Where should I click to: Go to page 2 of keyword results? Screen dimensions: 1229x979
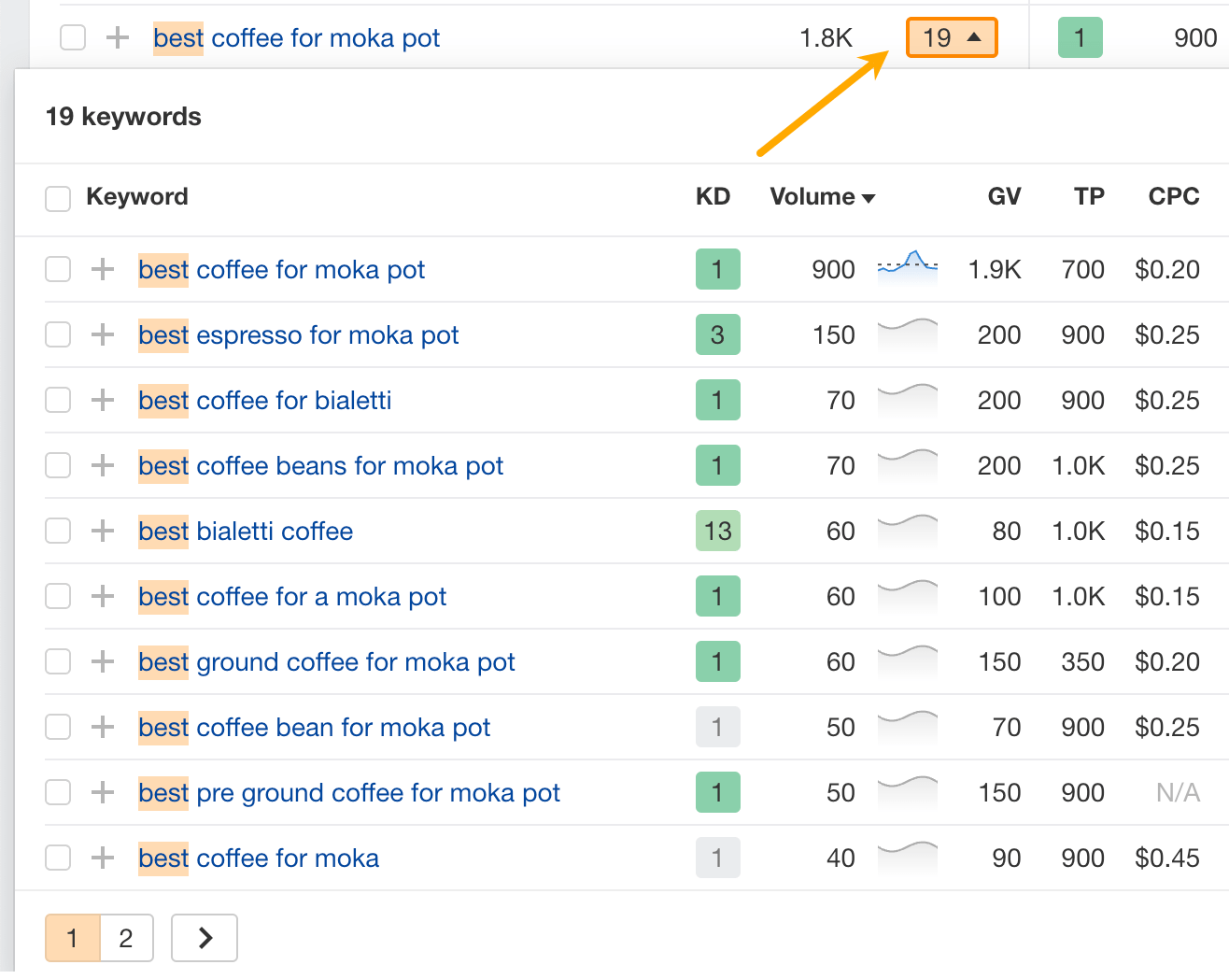pos(126,938)
